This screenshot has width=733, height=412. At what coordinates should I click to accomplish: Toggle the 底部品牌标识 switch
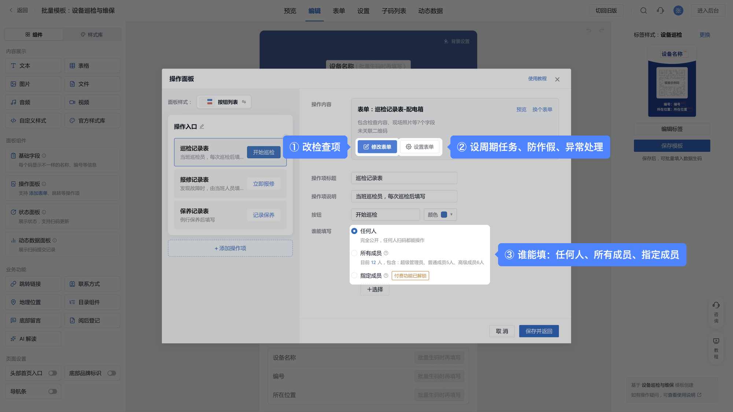(111, 373)
